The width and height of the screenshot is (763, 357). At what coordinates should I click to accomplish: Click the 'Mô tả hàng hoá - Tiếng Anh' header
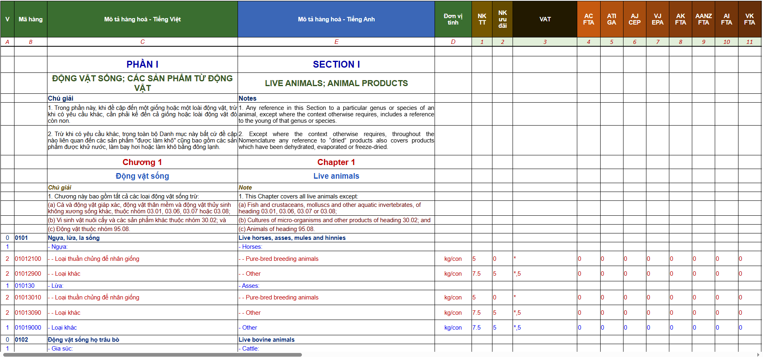tap(336, 19)
